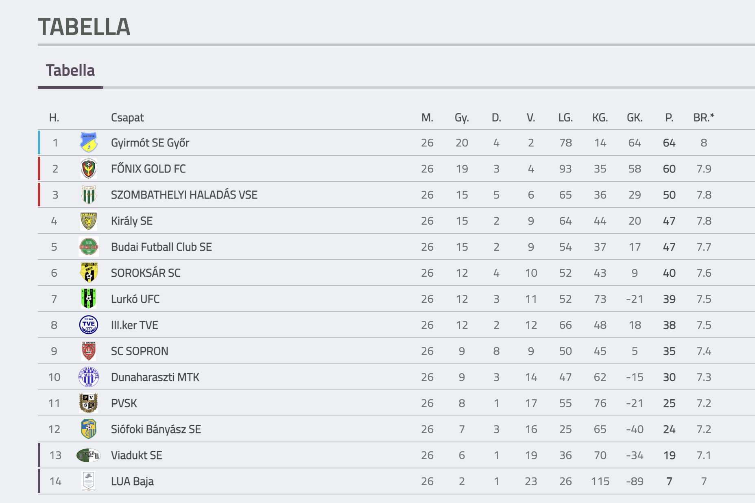Click the Lurkó UFC green badge
This screenshot has width=755, height=503.
89,299
